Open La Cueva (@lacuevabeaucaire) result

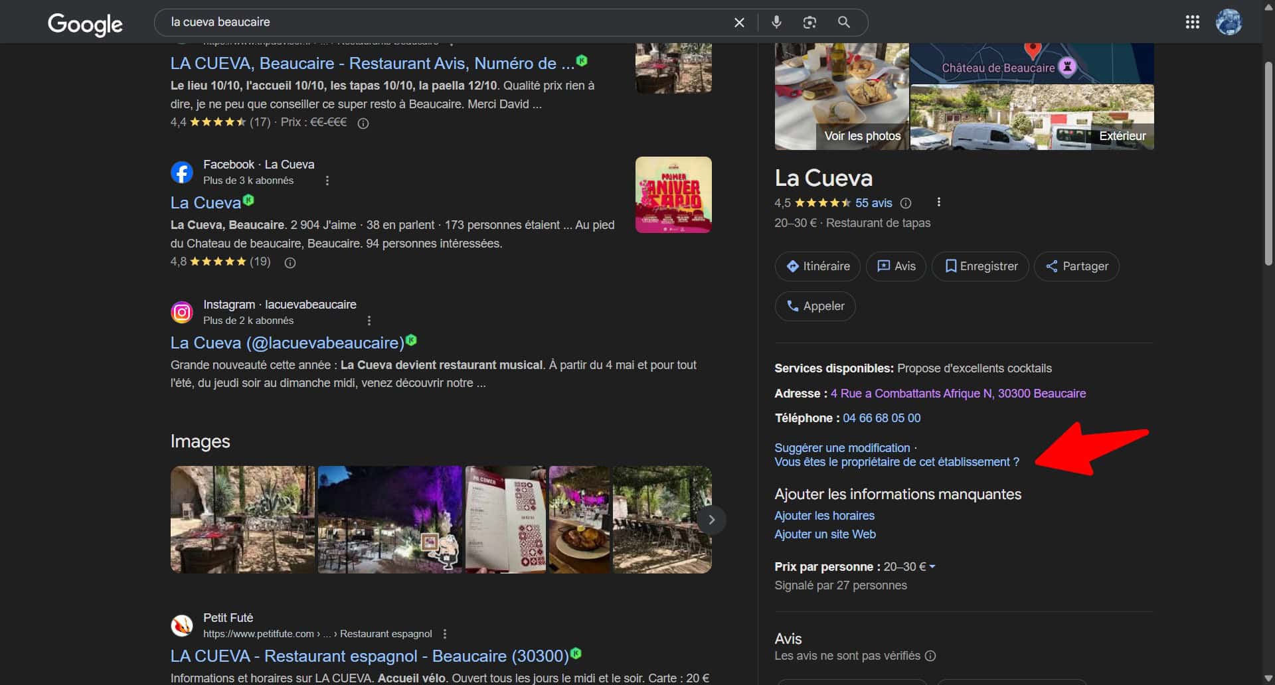(287, 342)
